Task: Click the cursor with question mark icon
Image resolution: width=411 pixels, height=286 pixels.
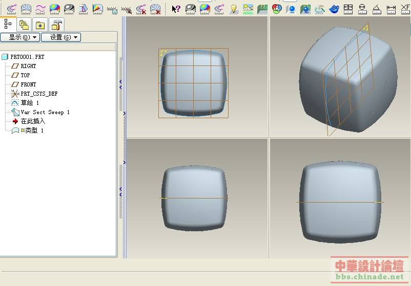Action: point(176,9)
